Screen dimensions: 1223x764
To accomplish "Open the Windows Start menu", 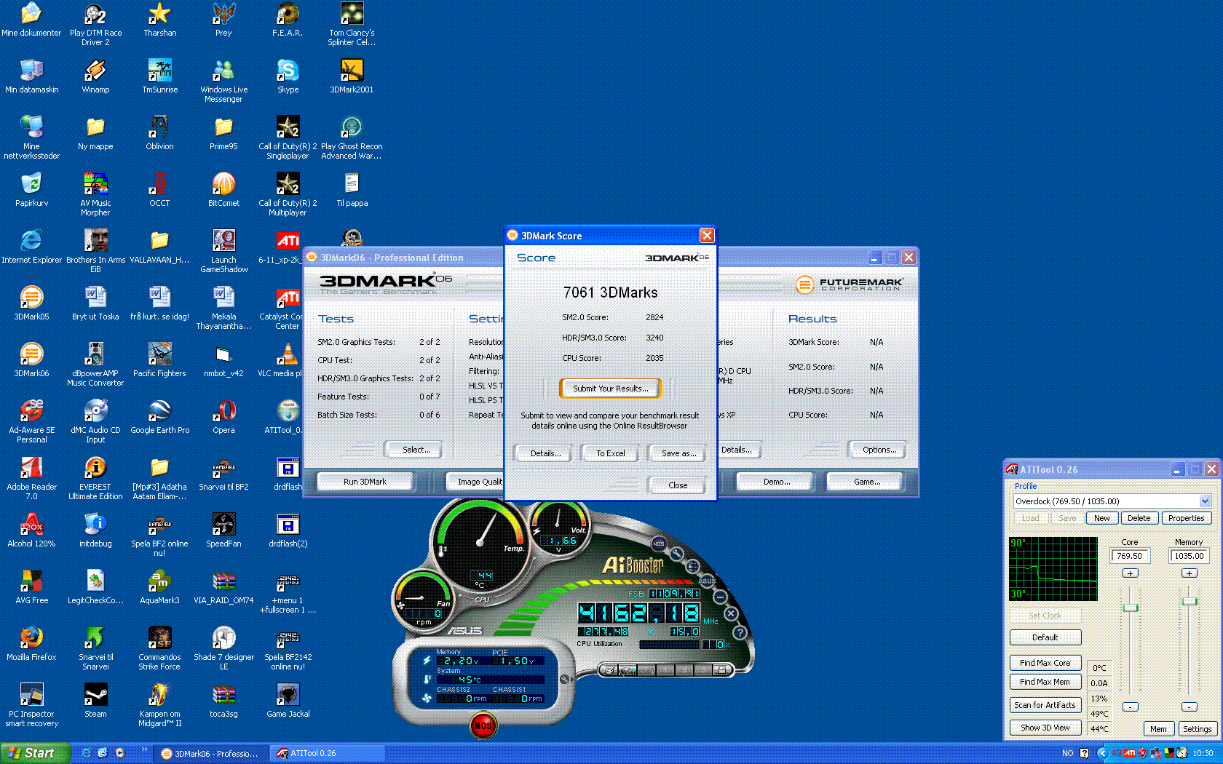I will (x=35, y=753).
